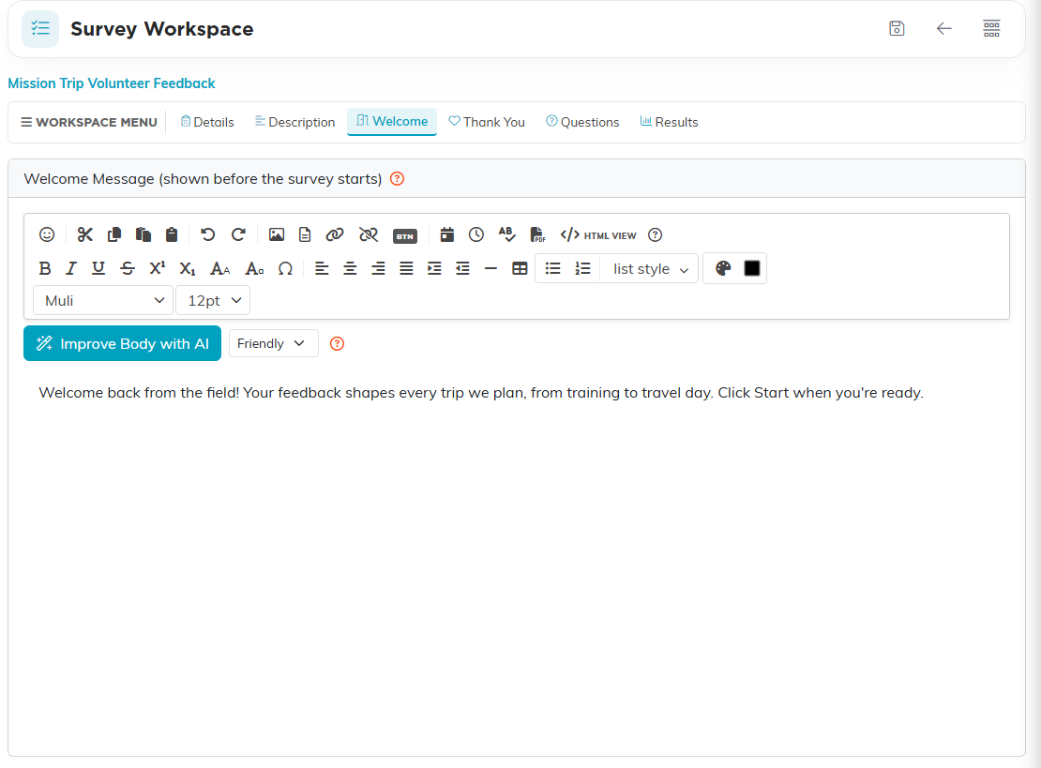
Task: Open the Workspace Menu
Action: (89, 122)
